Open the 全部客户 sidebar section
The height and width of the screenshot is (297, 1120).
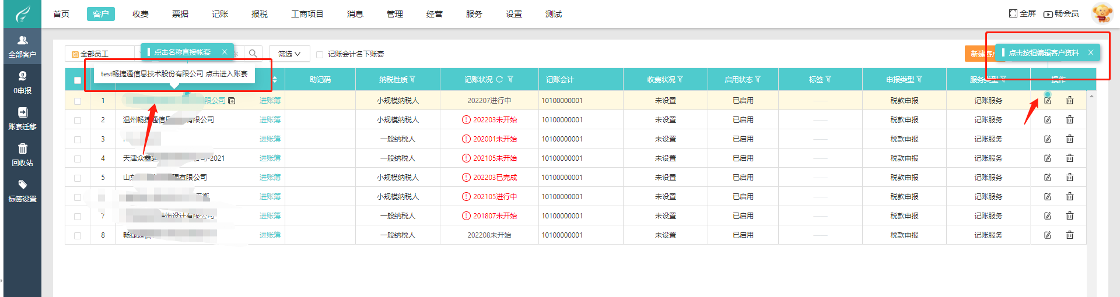click(22, 47)
